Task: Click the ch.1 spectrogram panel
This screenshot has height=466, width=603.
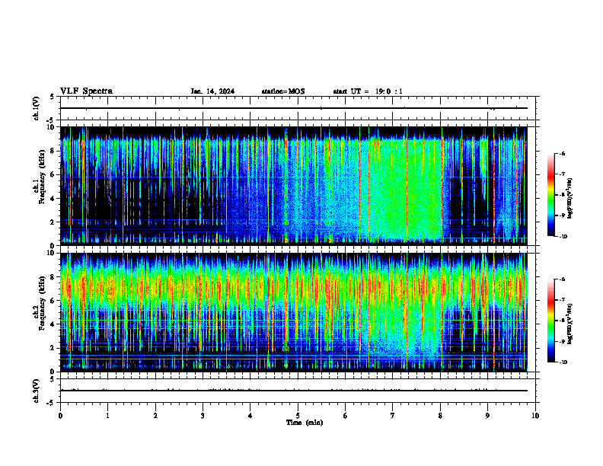Action: click(294, 186)
